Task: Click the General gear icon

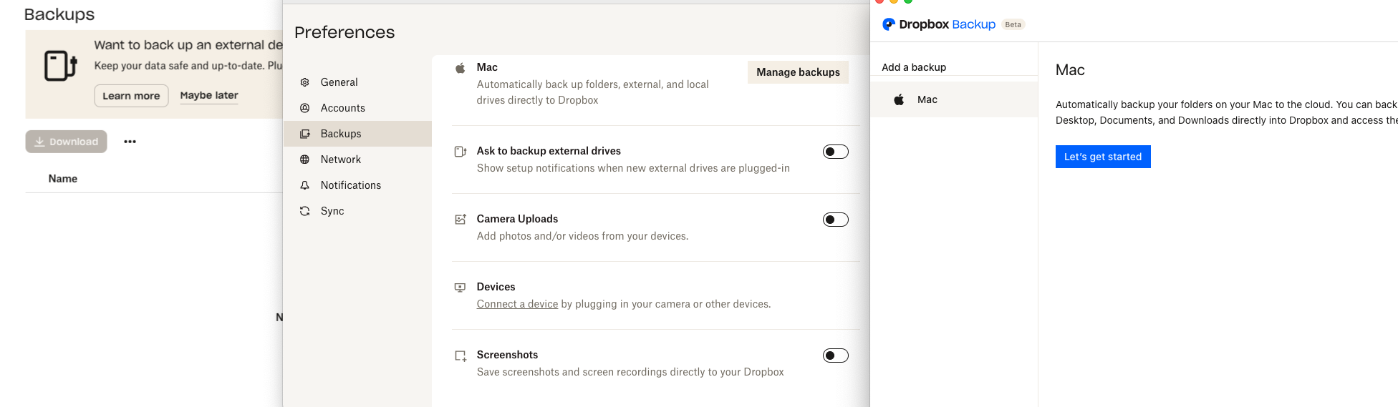Action: pos(305,82)
